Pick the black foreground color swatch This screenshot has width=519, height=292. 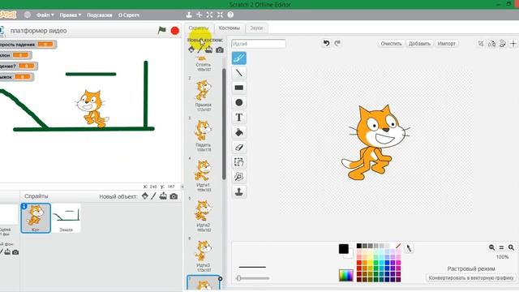pyautogui.click(x=343, y=248)
